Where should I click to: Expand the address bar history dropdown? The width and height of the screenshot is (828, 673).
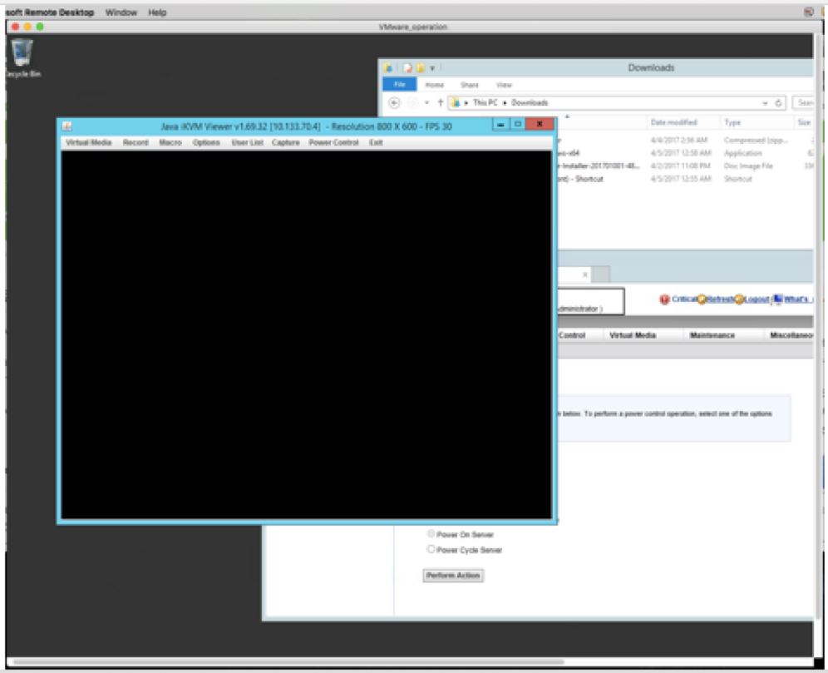tap(765, 103)
